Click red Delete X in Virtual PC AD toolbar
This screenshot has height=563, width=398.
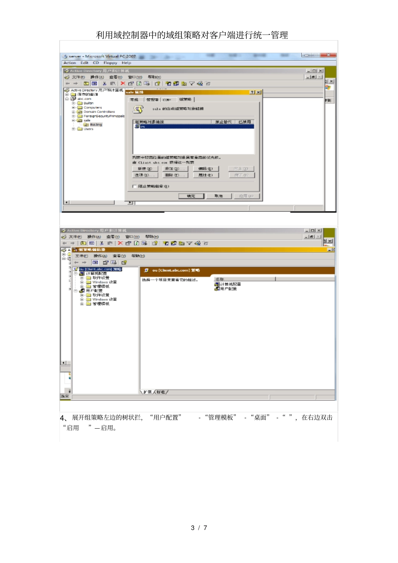click(x=123, y=84)
